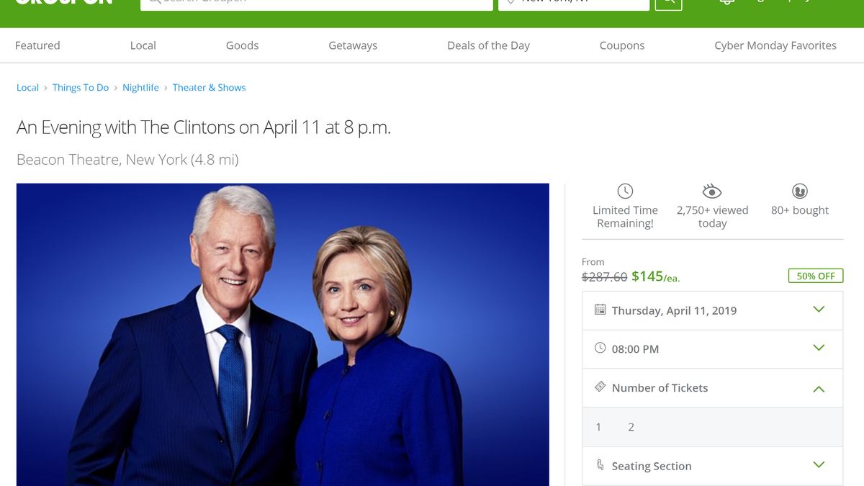
Task: Follow the Theater & Shows breadcrumb link
Action: tap(209, 87)
